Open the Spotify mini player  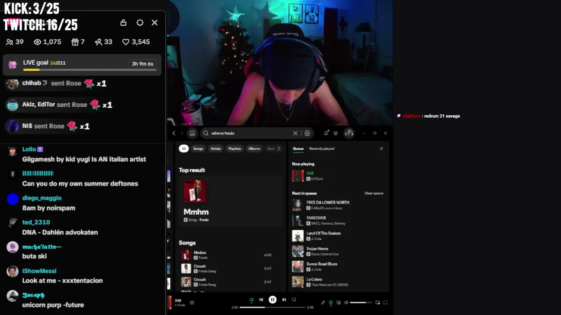(377, 302)
